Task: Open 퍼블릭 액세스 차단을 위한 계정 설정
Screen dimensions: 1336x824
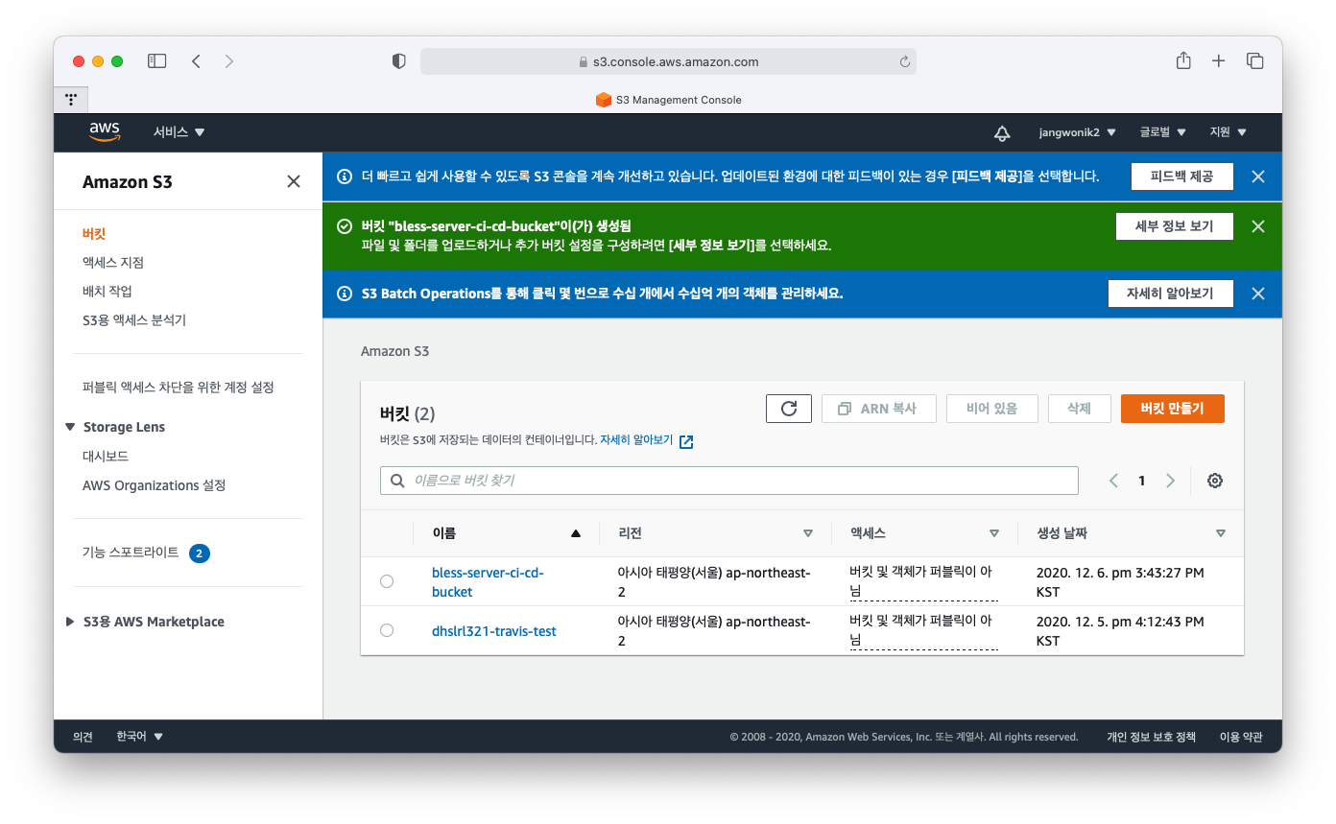Action: 179,388
